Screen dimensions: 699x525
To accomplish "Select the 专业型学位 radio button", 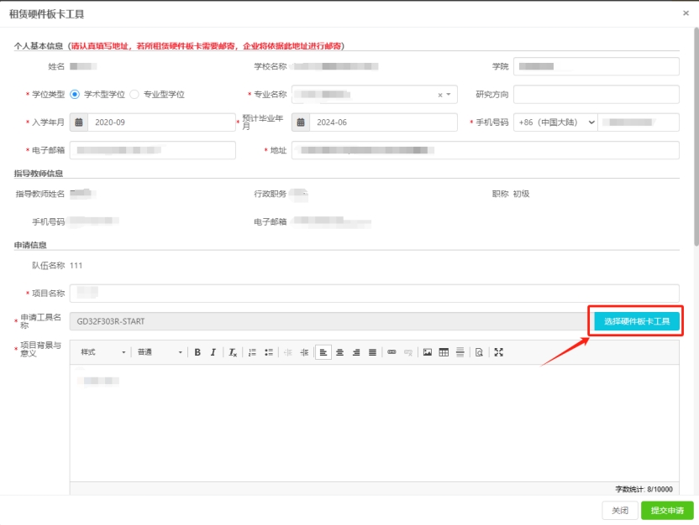I will 134,95.
